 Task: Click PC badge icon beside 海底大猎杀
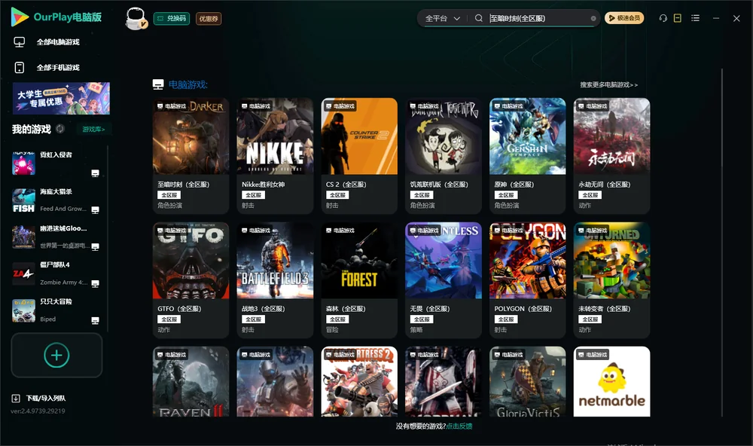tap(95, 210)
